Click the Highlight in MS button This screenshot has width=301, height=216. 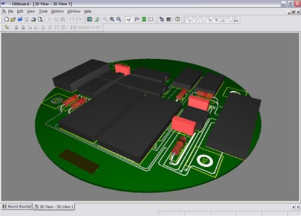tap(85, 27)
